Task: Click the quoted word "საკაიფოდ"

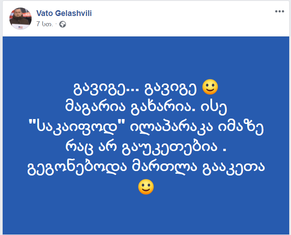Action: [x=78, y=127]
